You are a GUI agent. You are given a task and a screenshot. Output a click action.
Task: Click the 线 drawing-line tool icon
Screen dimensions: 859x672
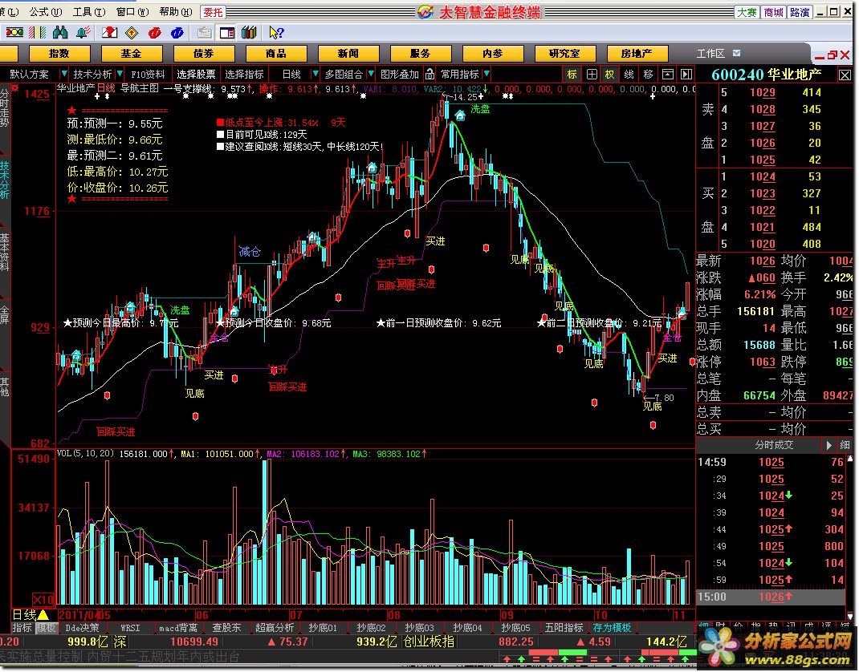click(x=629, y=74)
